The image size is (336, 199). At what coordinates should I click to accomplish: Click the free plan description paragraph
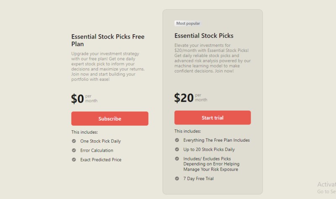(x=108, y=67)
